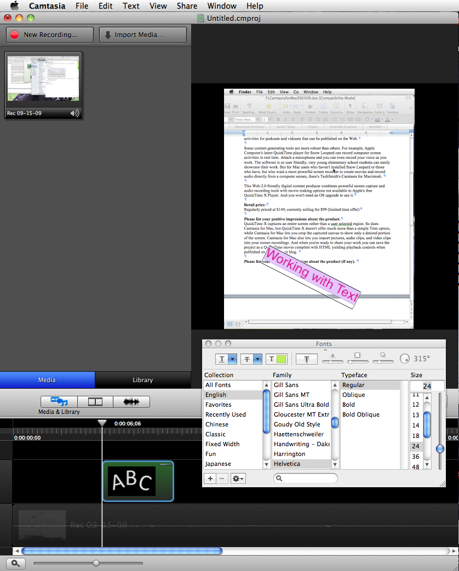Click the Untitled.cmproj document icon in title bar
Viewport: 459px width, 571px height.
pos(200,18)
